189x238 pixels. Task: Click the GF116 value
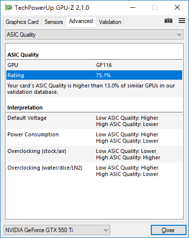104,65
